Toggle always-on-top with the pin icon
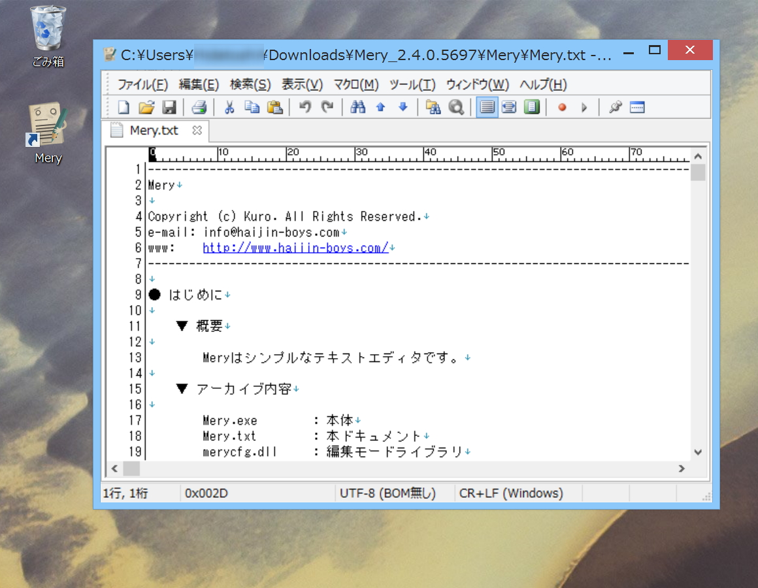This screenshot has width=758, height=588. [x=614, y=106]
